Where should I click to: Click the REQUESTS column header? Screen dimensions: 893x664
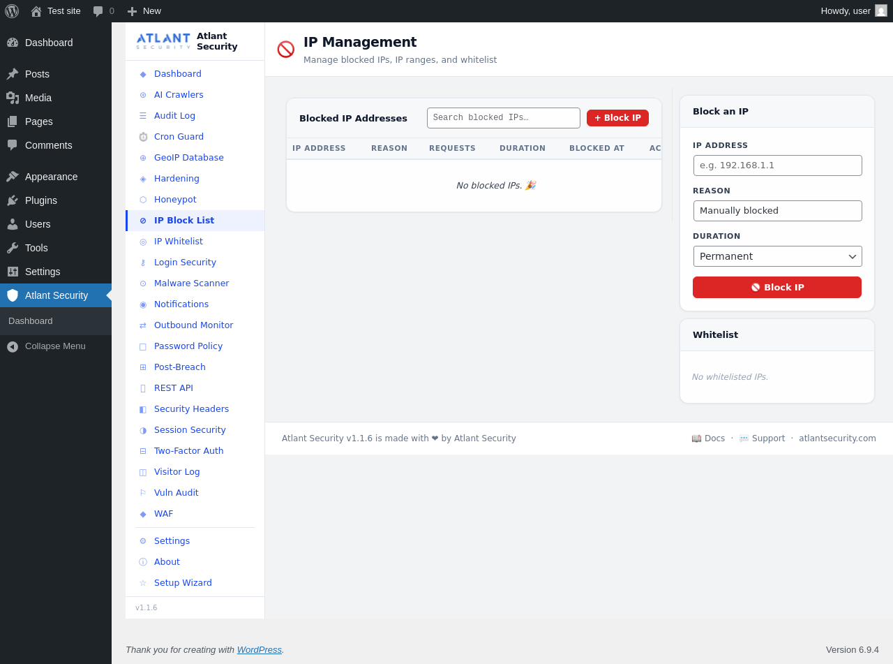click(452, 149)
